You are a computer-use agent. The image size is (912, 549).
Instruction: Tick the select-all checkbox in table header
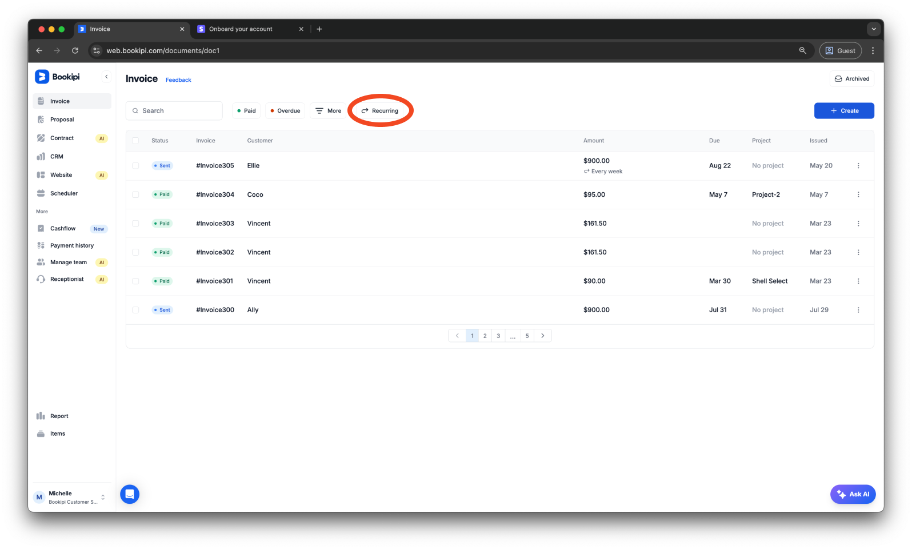[135, 141]
